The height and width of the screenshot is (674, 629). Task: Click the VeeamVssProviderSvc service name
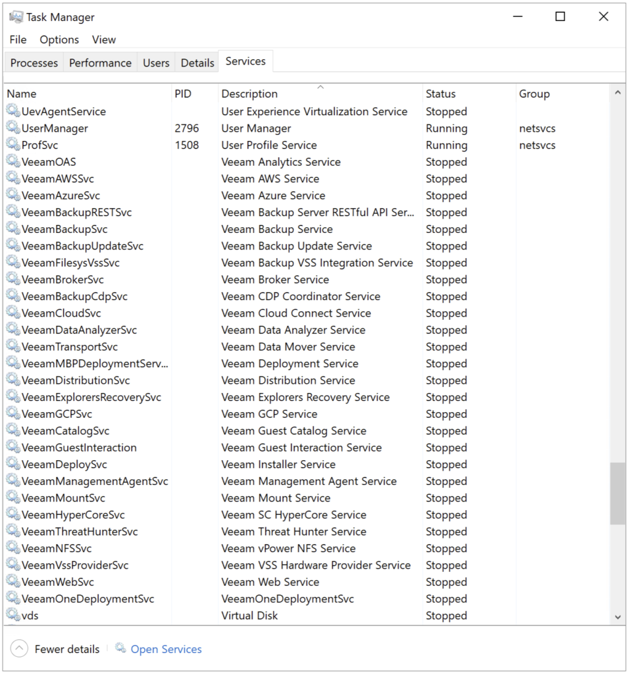(75, 565)
